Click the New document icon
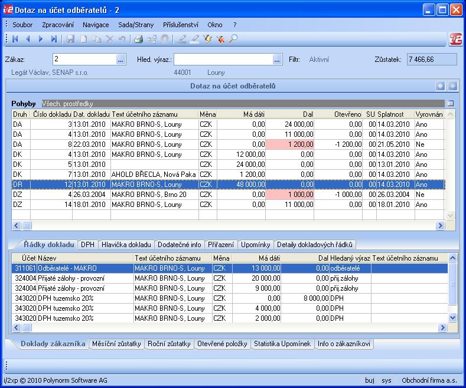Screen dimensions: 466x388 [x=84, y=39]
